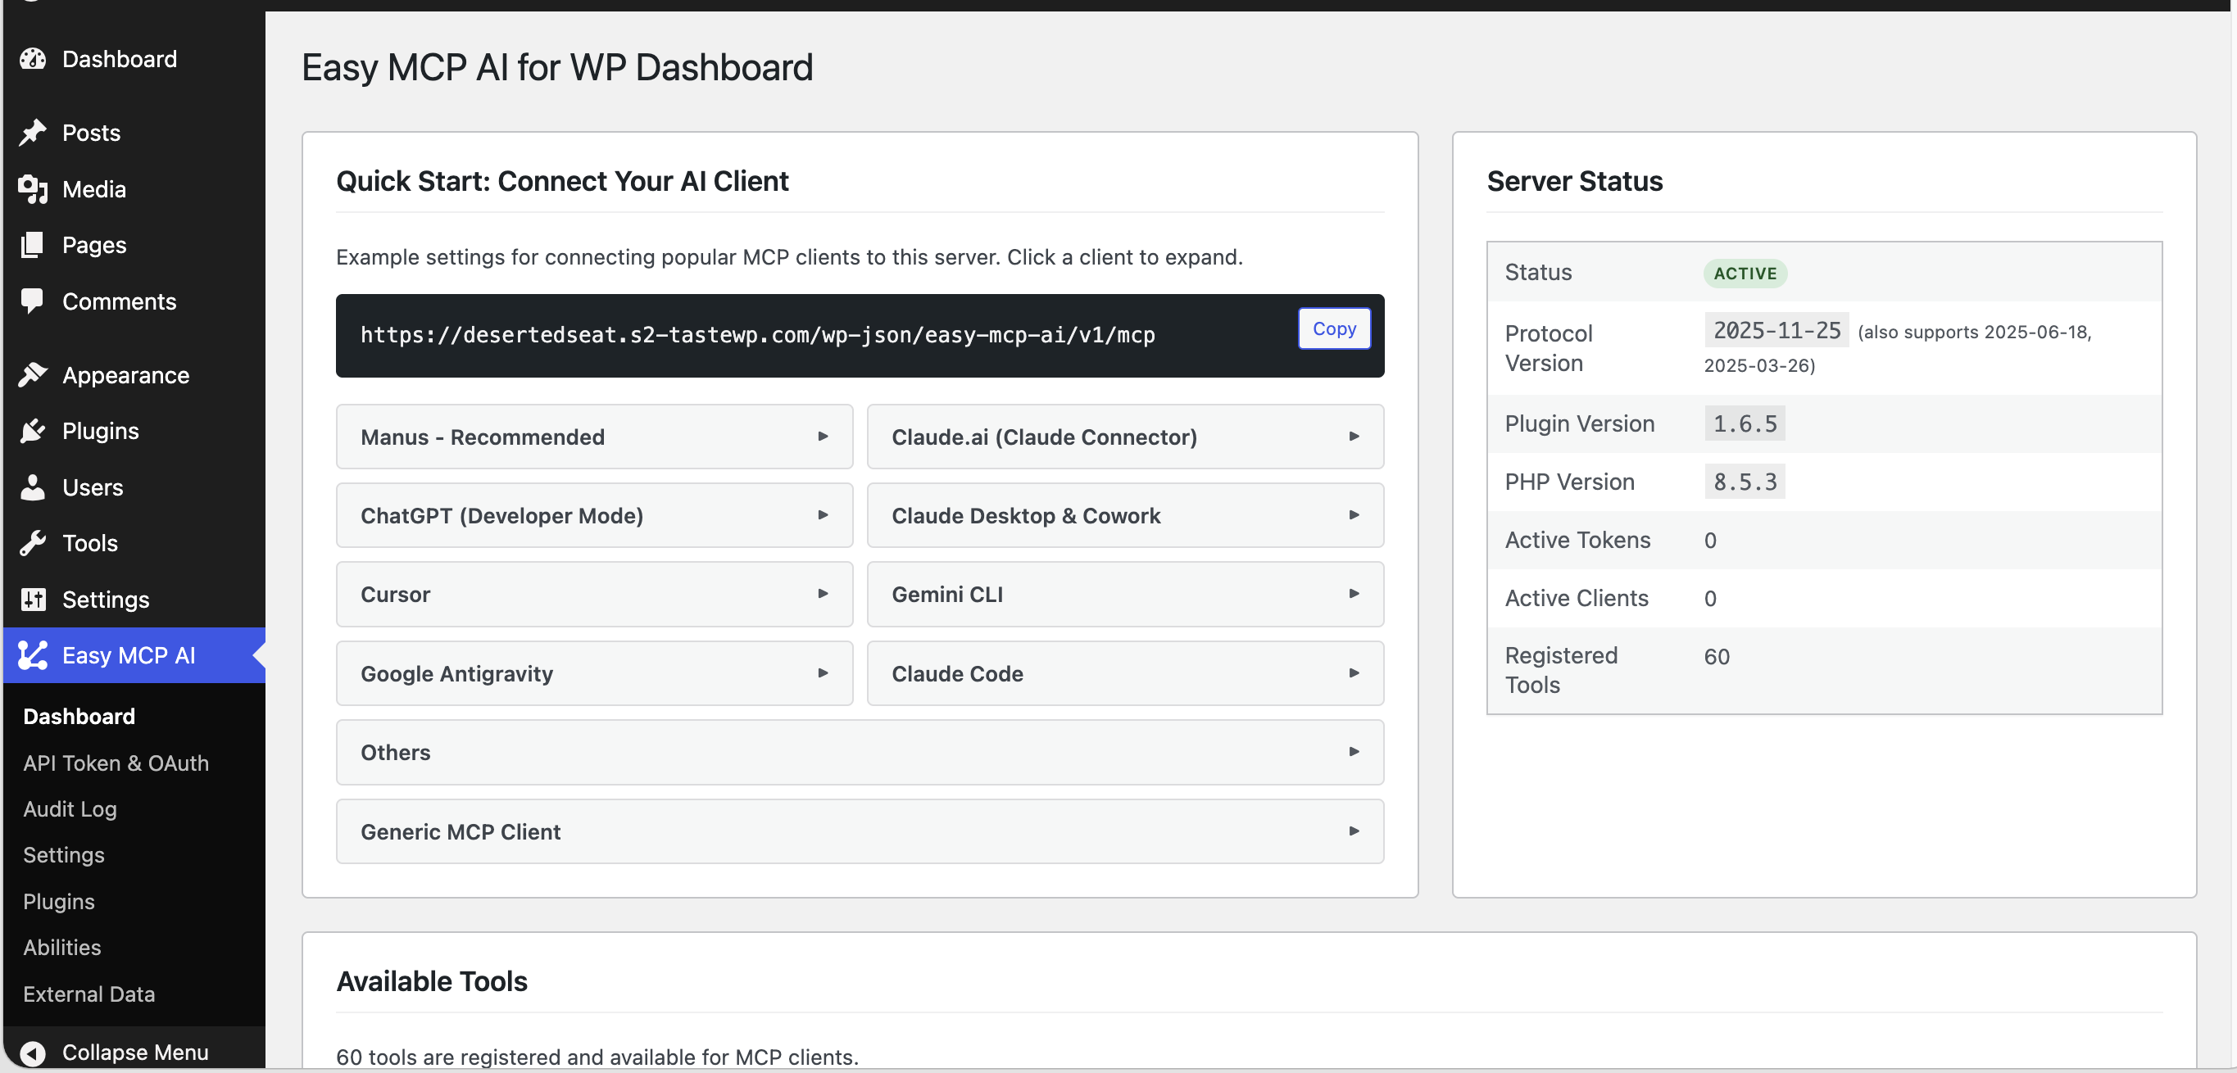Open Easy MCP AI Plugins submenu
Image resolution: width=2237 pixels, height=1073 pixels.
(58, 901)
